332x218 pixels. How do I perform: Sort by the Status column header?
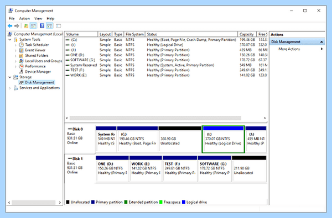point(191,34)
